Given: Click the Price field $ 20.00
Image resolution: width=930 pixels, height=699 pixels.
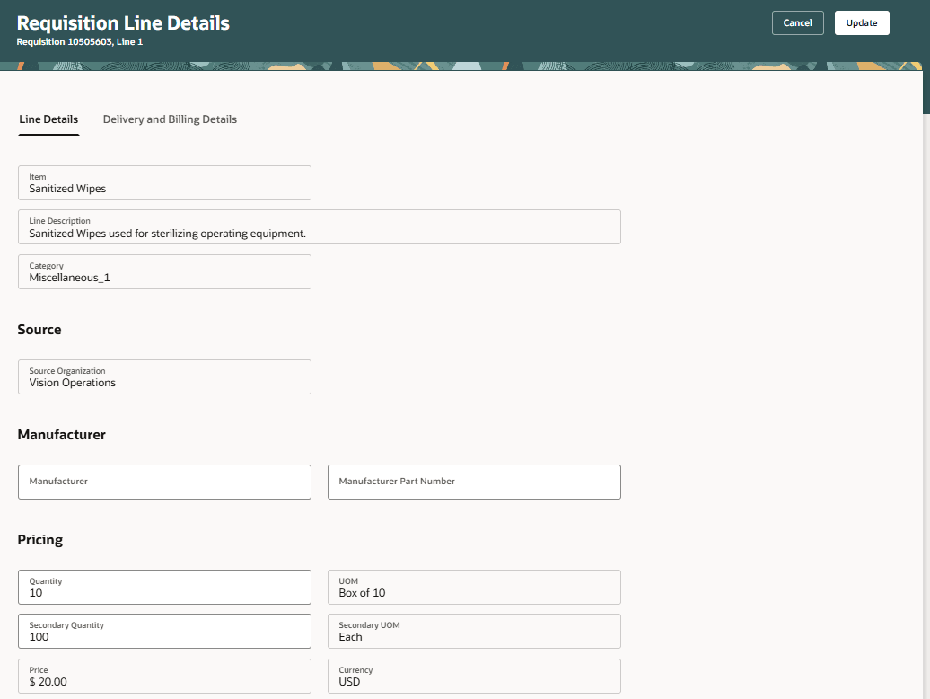Looking at the screenshot, I should pyautogui.click(x=164, y=676).
